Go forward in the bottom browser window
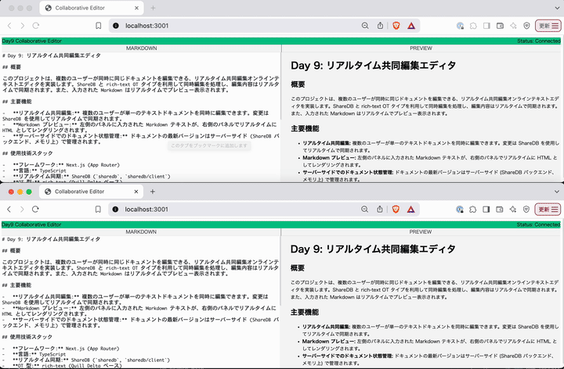Image resolution: width=564 pixels, height=369 pixels. [22, 210]
